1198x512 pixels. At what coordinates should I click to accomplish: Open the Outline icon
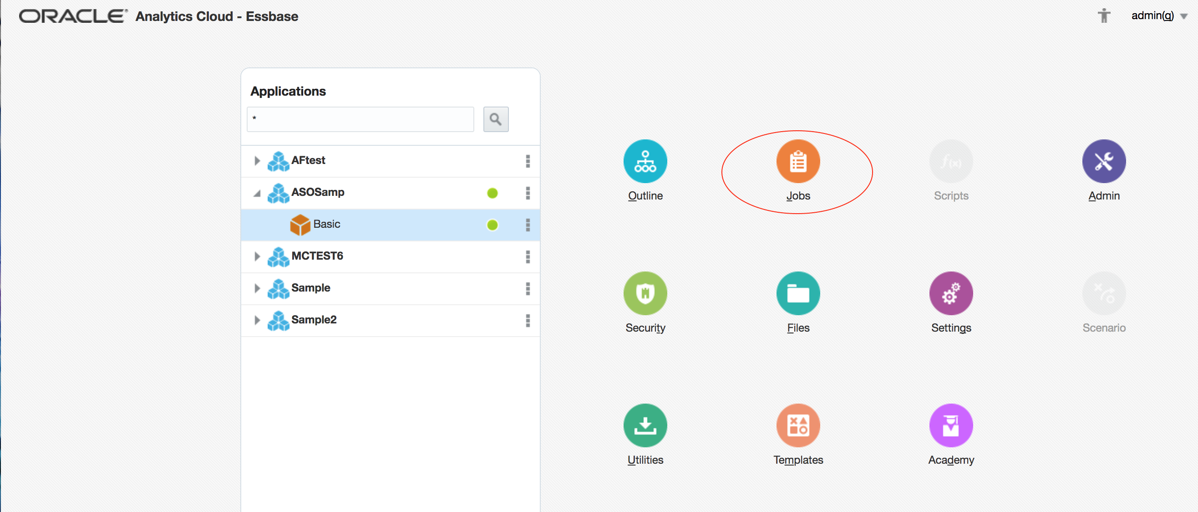click(645, 162)
